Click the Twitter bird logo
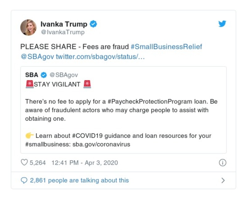 [222, 23]
